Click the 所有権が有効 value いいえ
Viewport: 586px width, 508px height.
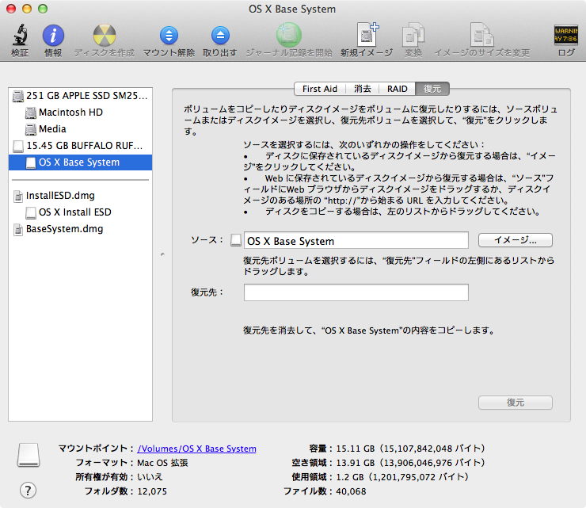click(x=150, y=477)
